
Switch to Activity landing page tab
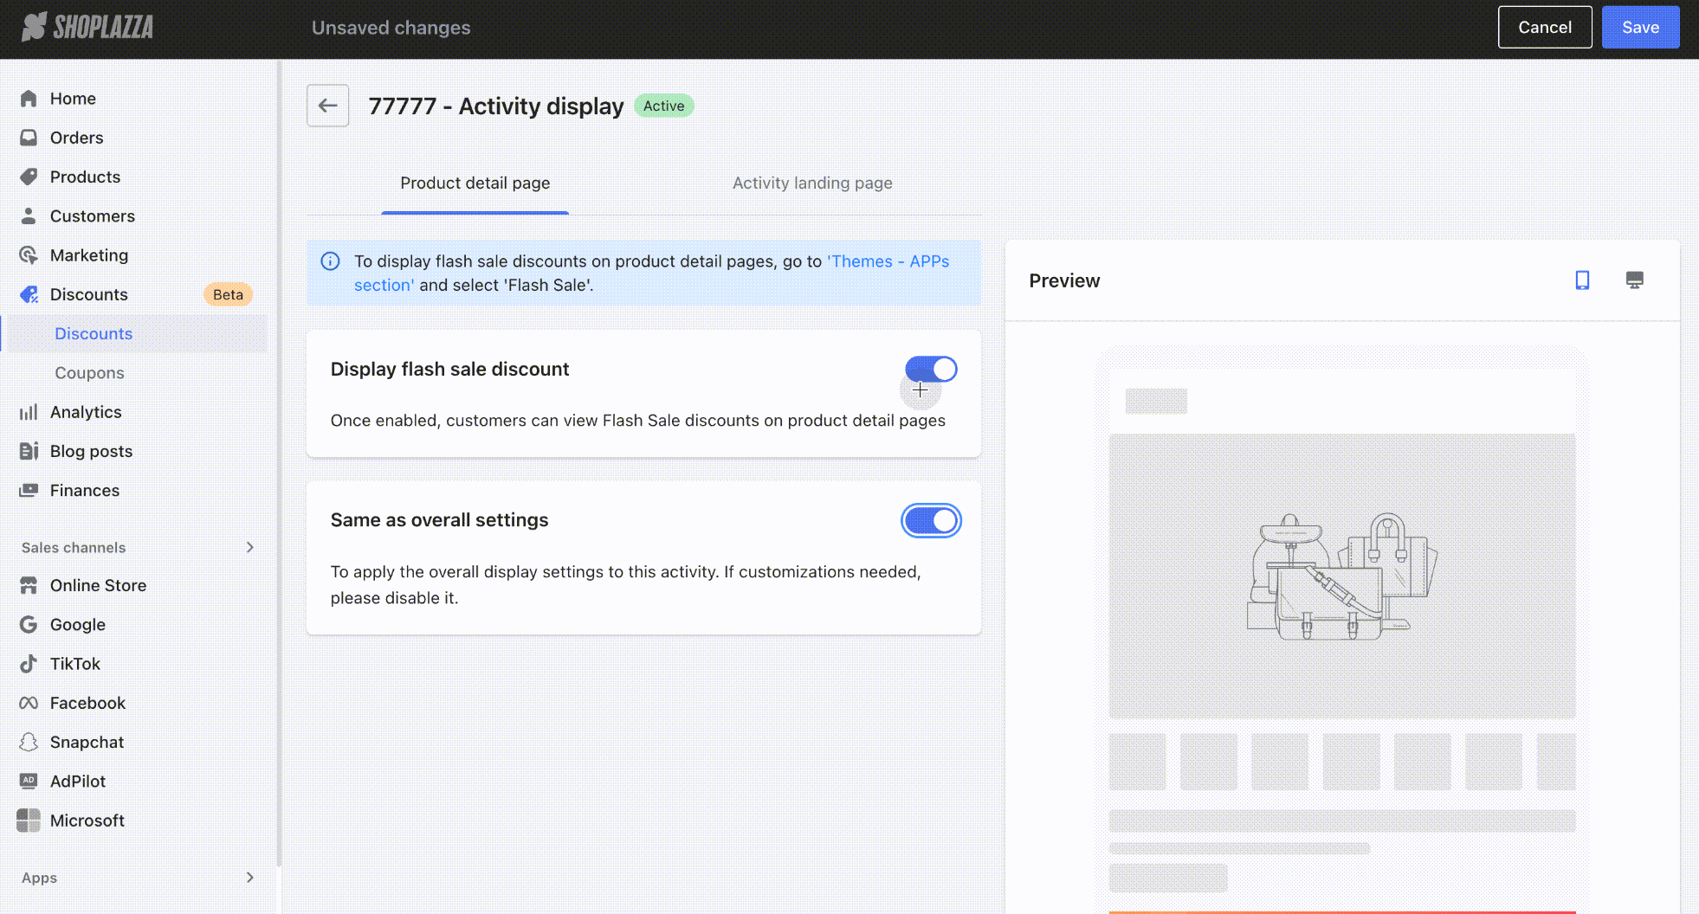point(811,183)
